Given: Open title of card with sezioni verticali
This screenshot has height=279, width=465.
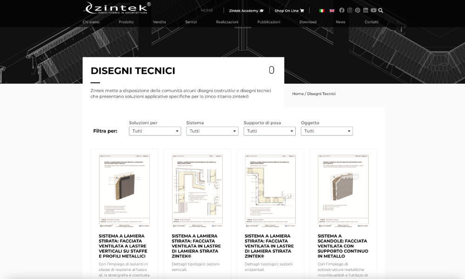Looking at the screenshot, I should pos(196,246).
